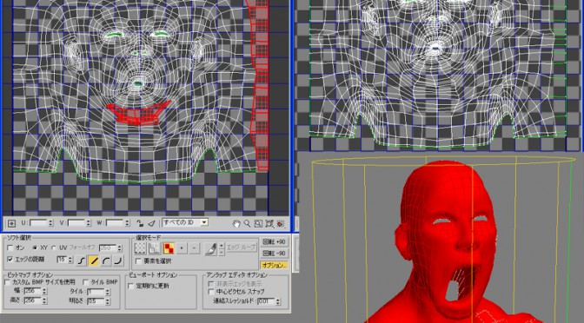
Task: Click the 回転 +90 button
Action: tap(274, 242)
